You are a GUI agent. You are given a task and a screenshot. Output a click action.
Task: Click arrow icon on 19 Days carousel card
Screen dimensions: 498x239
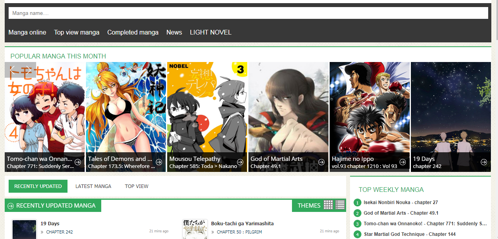point(484,162)
